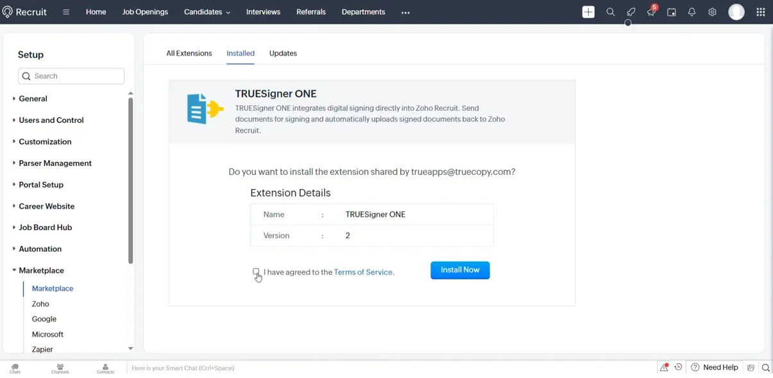Open Chats in bottom bar

pos(15,368)
